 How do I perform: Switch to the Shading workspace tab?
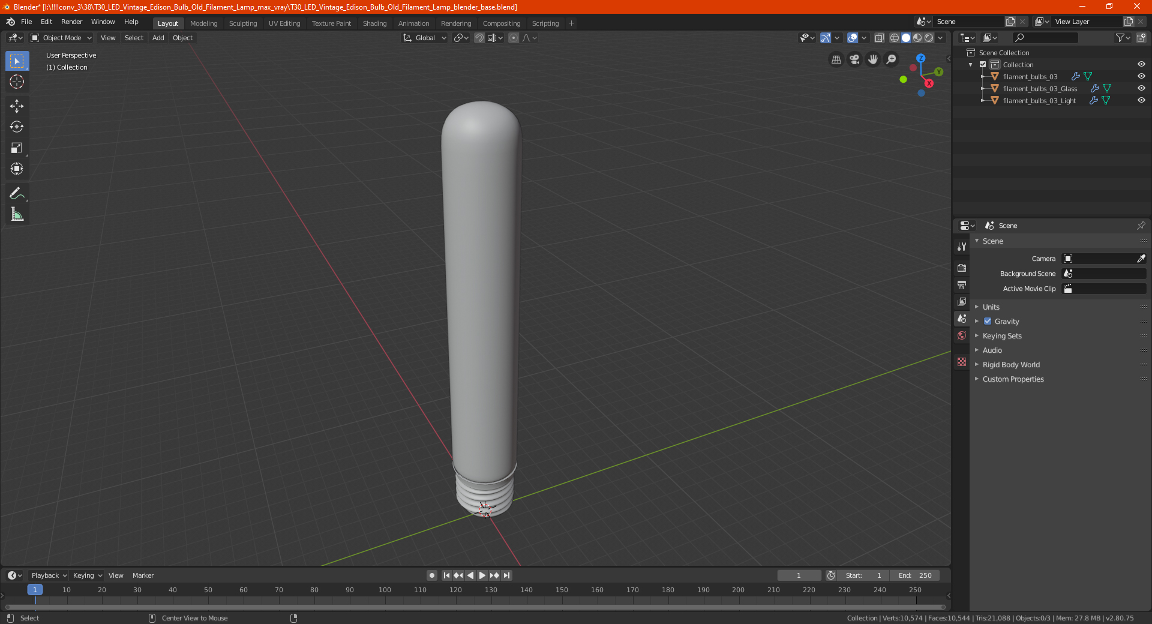click(x=374, y=23)
